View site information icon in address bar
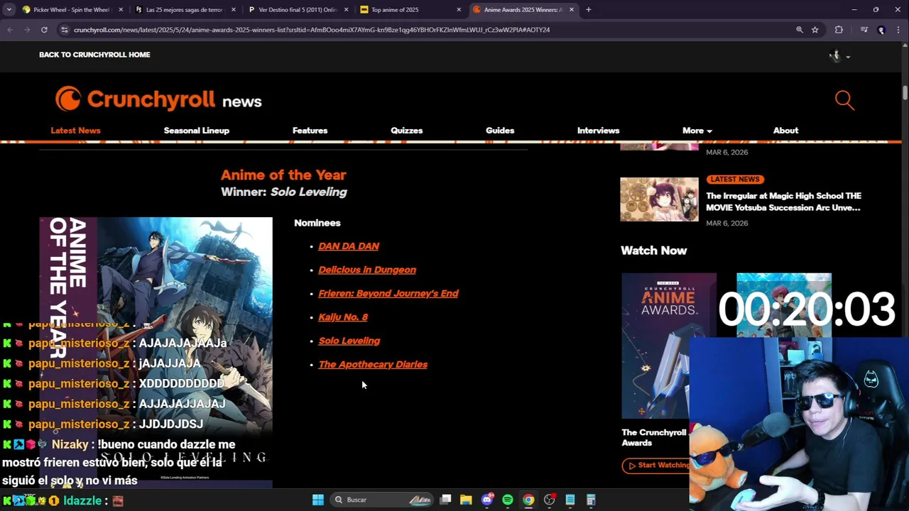This screenshot has height=511, width=909. (65, 30)
